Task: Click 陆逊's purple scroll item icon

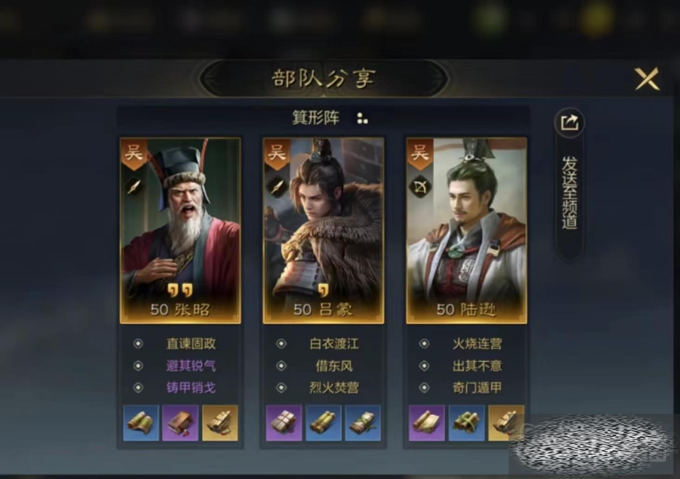Action: click(427, 423)
